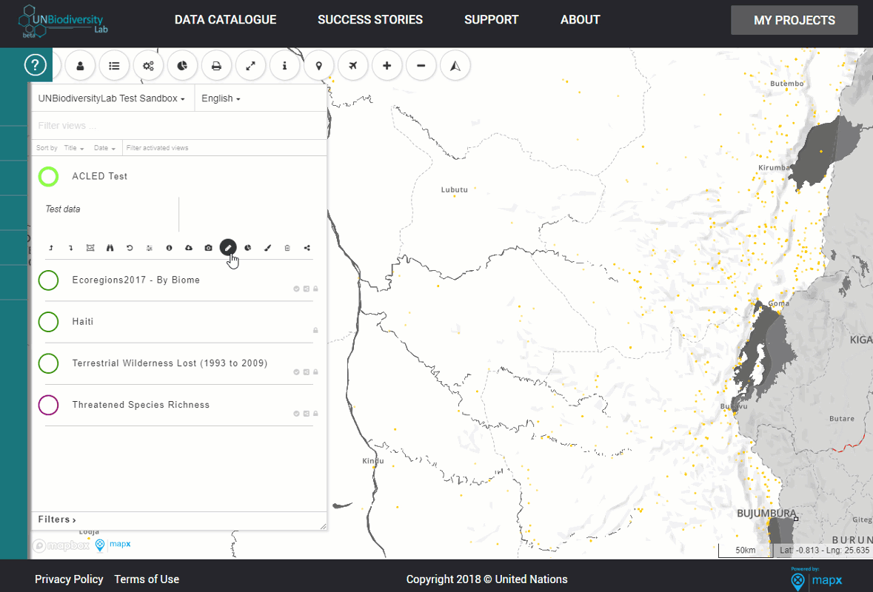The image size is (873, 592).
Task: Open the Privacy Policy link
Action: 69,579
